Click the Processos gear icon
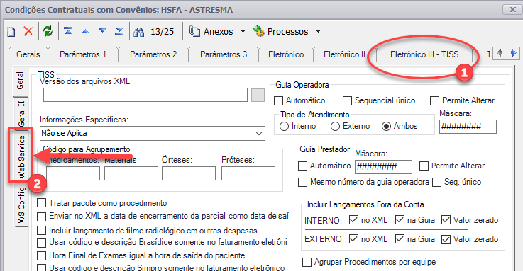The height and width of the screenshot is (271, 523). pyautogui.click(x=258, y=31)
